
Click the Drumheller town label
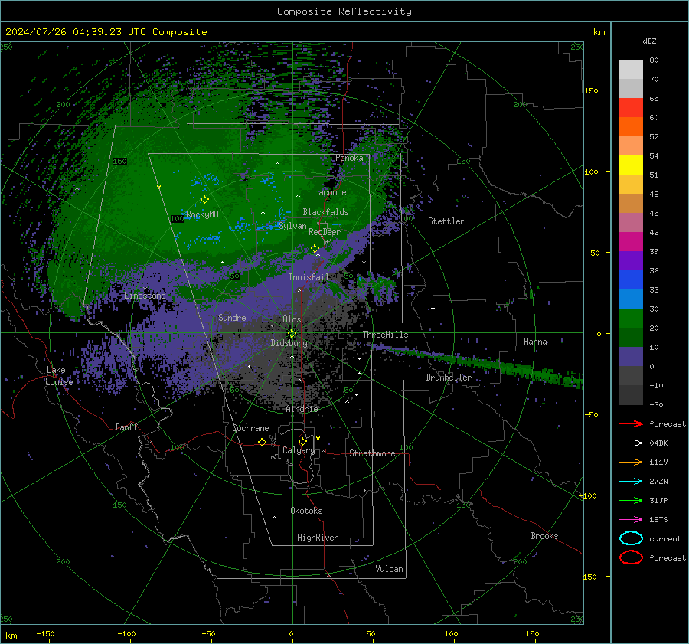click(x=449, y=378)
